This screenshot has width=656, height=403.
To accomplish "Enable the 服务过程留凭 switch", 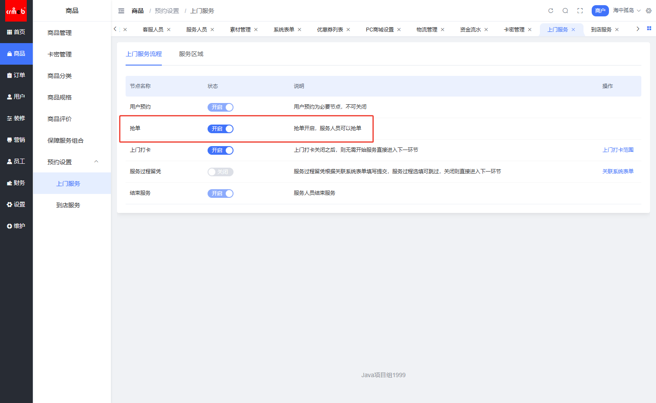I will pos(221,172).
